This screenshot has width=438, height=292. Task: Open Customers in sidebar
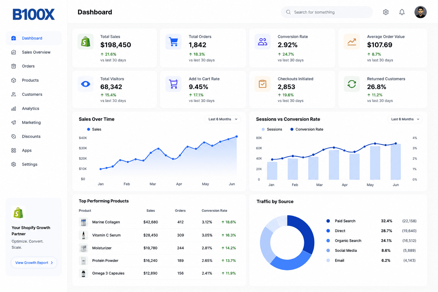34,94
